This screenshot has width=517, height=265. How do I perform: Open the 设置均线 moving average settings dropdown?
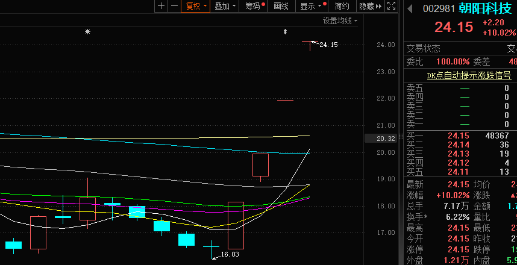tap(340, 20)
